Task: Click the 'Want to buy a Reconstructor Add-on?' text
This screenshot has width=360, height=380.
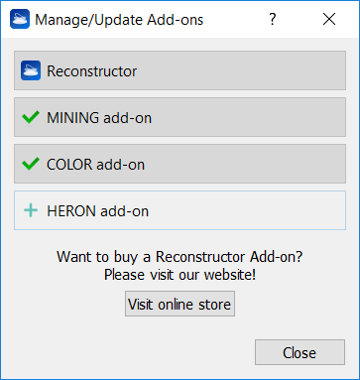Action: (180, 257)
